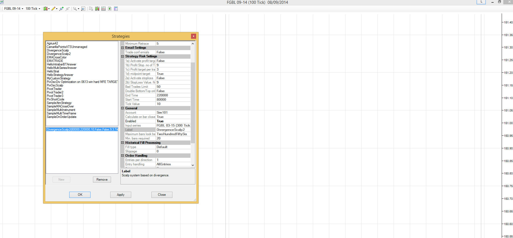Image resolution: width=513 pixels, height=238 pixels.
Task: Select the PivOscScalp strategy
Action: pyautogui.click(x=55, y=85)
